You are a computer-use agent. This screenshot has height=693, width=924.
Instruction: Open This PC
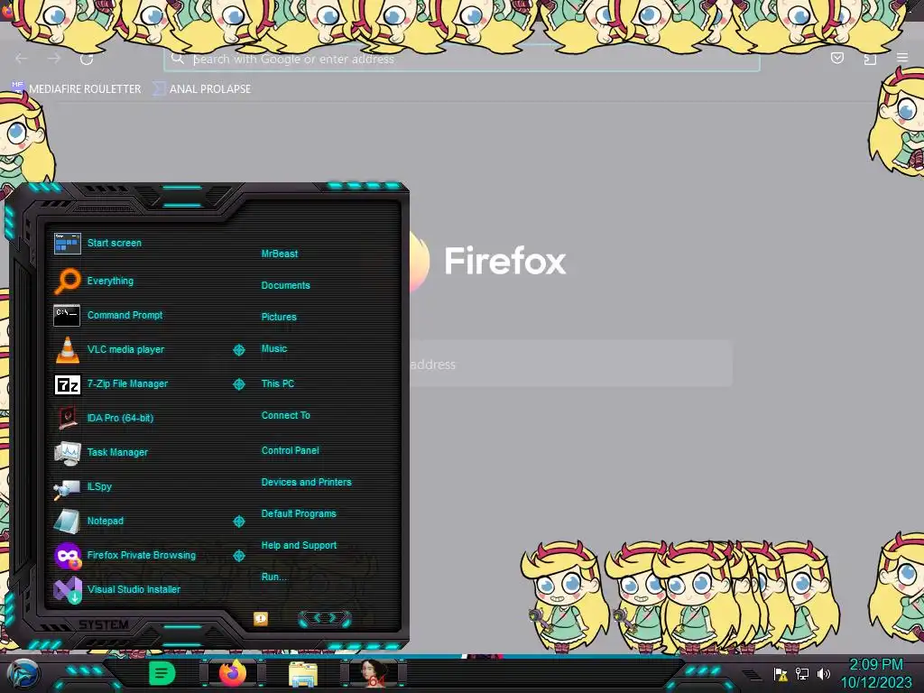(278, 383)
